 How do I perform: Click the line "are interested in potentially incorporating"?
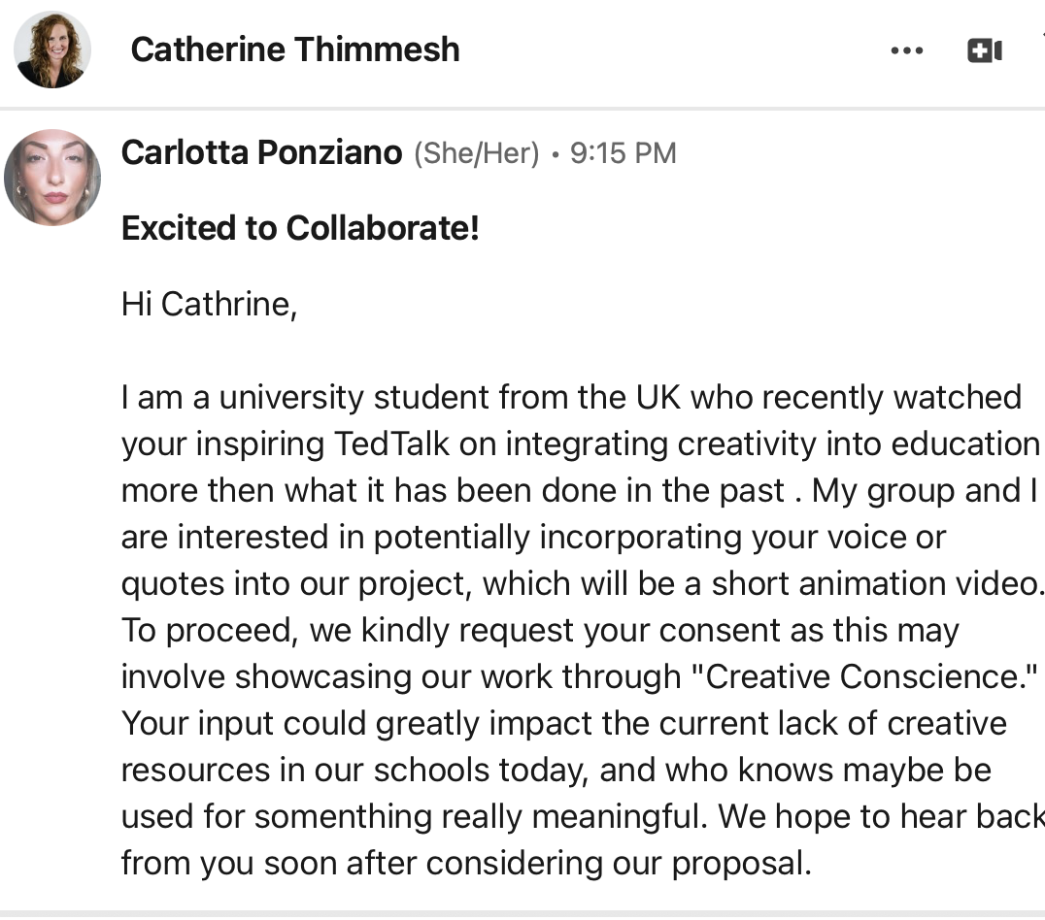(x=533, y=537)
